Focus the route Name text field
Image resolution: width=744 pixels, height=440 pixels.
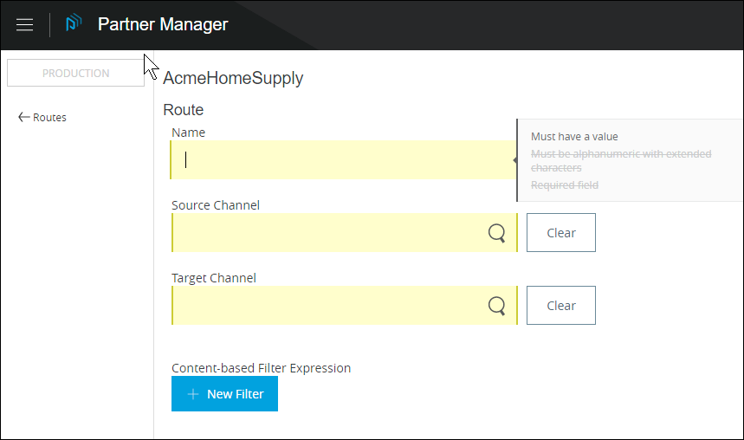click(342, 160)
